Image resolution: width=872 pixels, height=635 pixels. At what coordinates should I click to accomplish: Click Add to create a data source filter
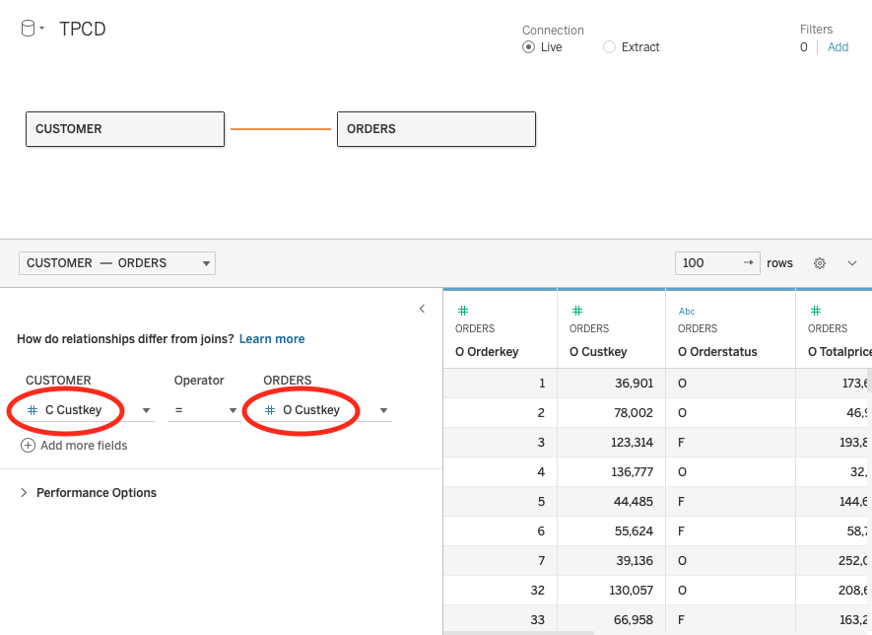pyautogui.click(x=838, y=46)
